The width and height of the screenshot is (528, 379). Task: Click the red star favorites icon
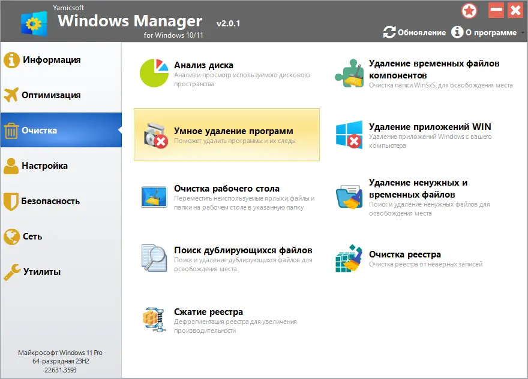point(469,10)
